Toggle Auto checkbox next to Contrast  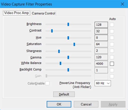click(x=112, y=31)
